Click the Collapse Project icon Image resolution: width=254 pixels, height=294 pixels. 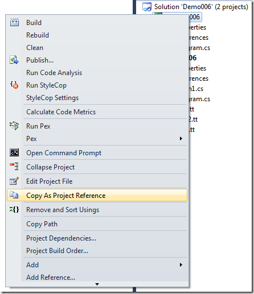(x=14, y=167)
